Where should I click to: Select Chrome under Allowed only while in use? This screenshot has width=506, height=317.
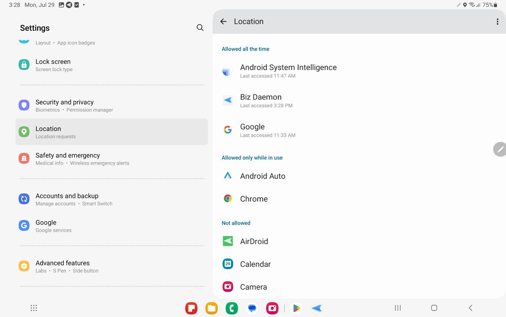click(x=254, y=198)
